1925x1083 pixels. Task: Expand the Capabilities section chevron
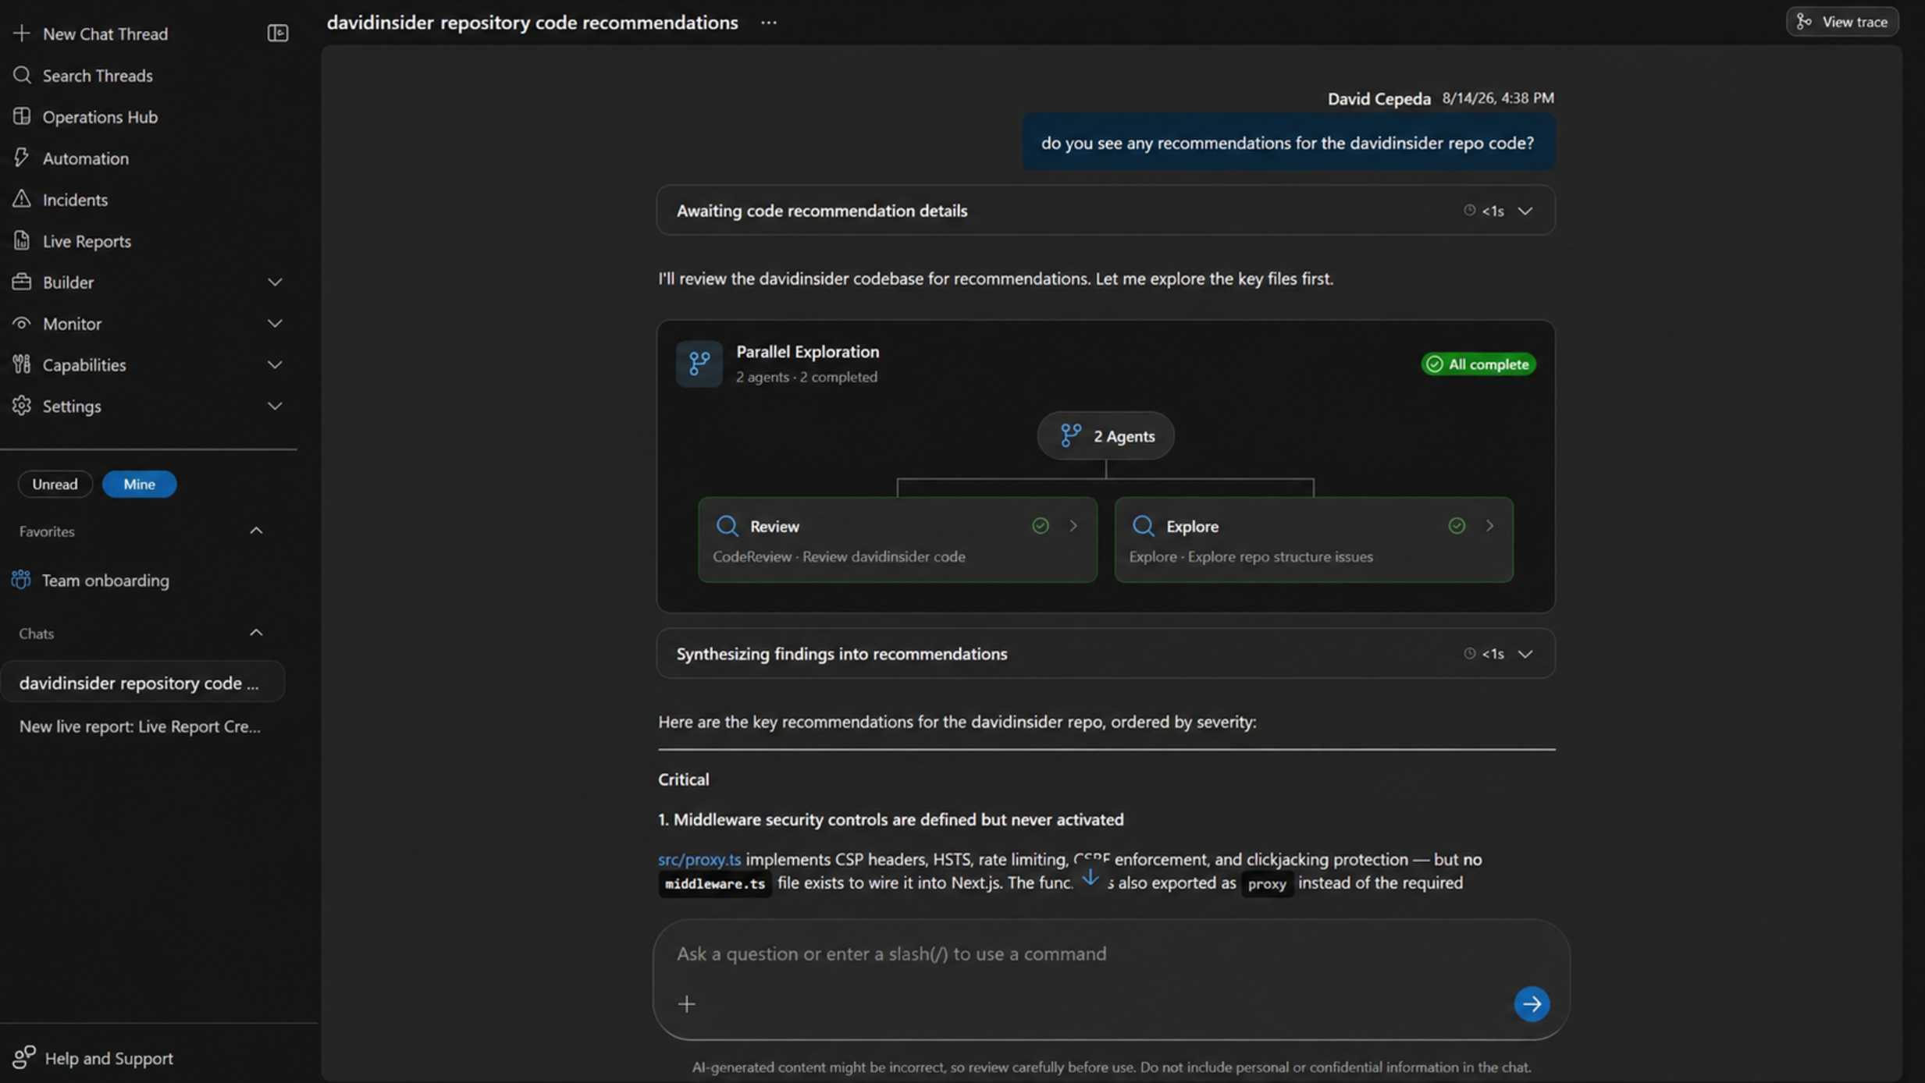[x=275, y=364]
